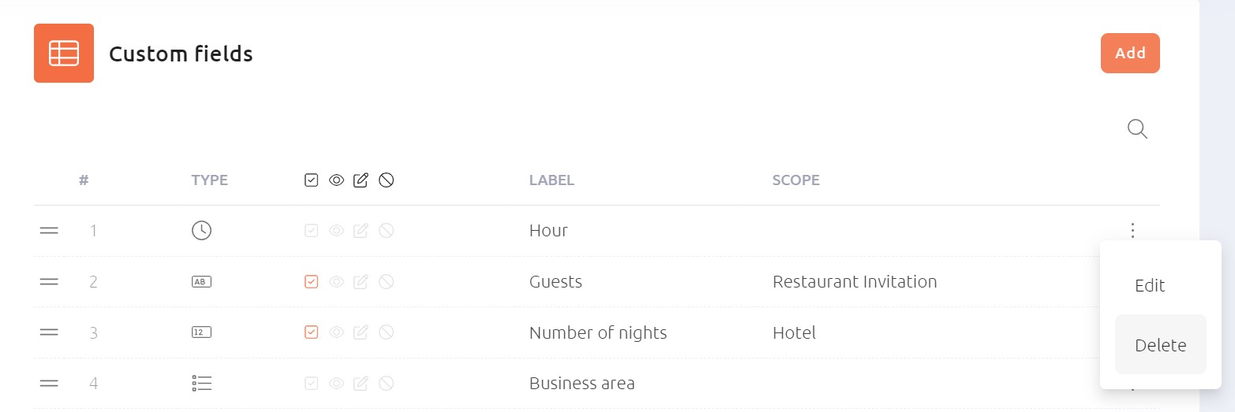Click the LABEL column header
Screen dimensions: 1235x412
pos(552,180)
